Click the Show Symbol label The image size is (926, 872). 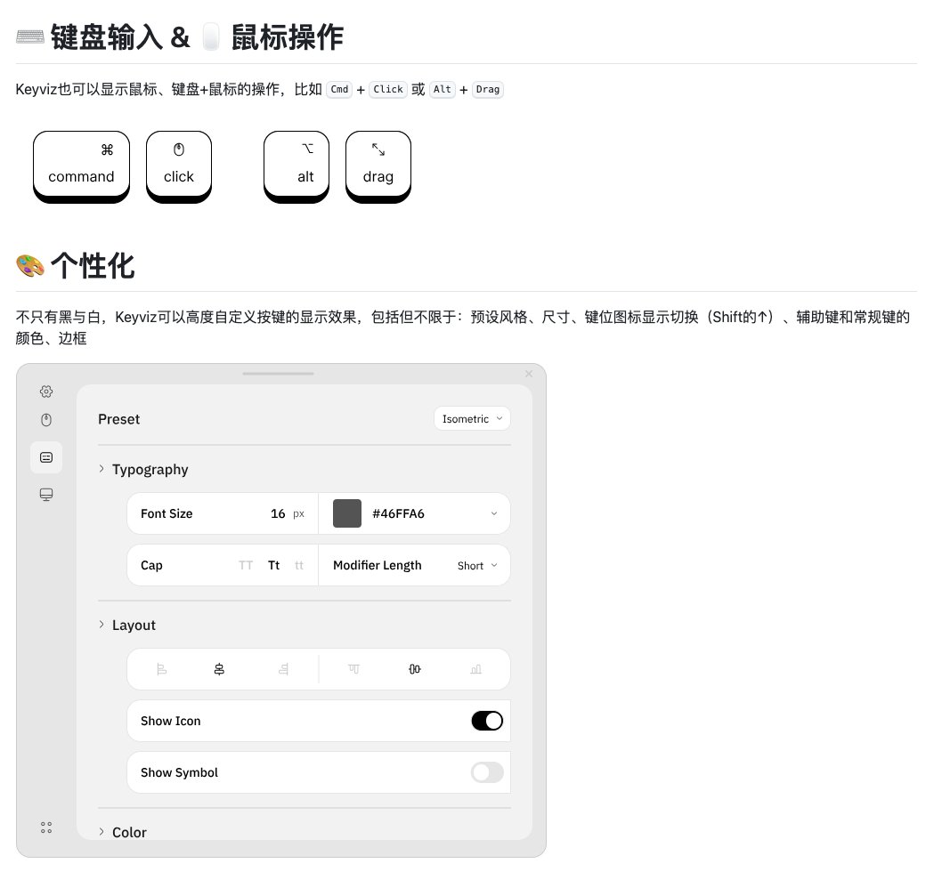click(179, 773)
